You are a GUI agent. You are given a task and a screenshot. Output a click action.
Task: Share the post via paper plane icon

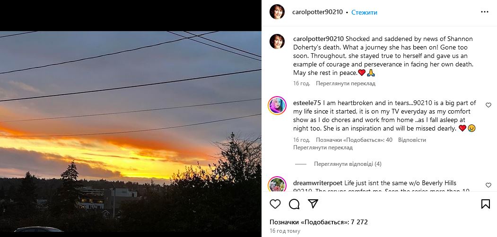click(313, 204)
